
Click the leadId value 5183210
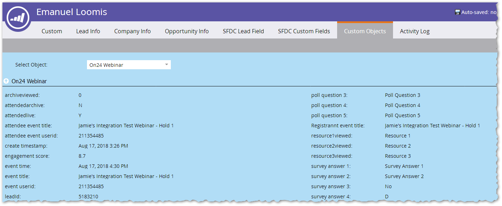[x=88, y=197]
